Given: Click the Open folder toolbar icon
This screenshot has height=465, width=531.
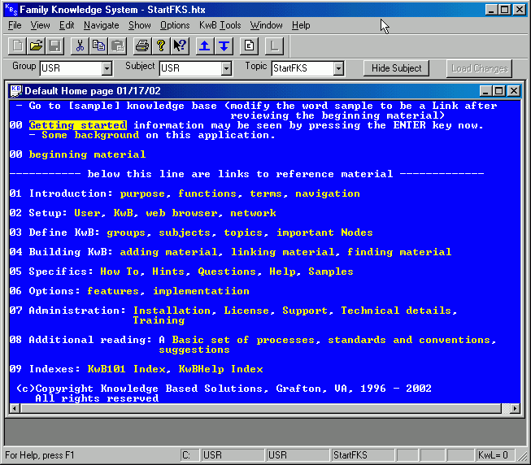Looking at the screenshot, I should tap(36, 46).
